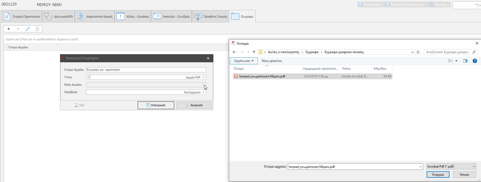Select the Ιατρική γνωμάτευση Μέμου.pdf file
Image resolution: width=481 pixels, height=182 pixels.
262,76
